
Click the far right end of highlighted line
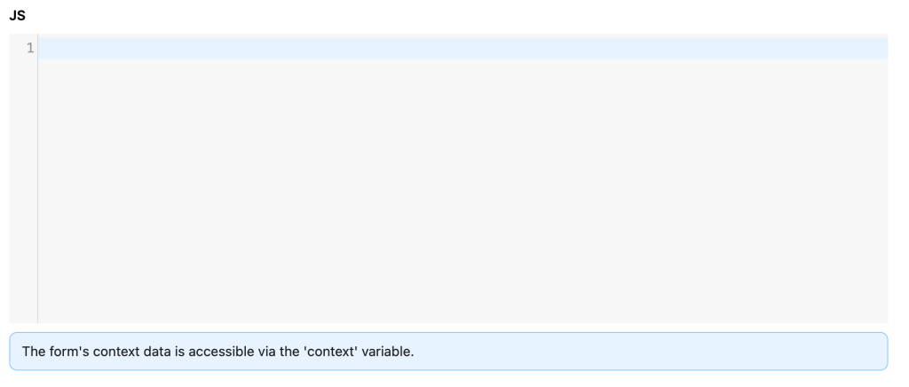pyautogui.click(x=881, y=48)
